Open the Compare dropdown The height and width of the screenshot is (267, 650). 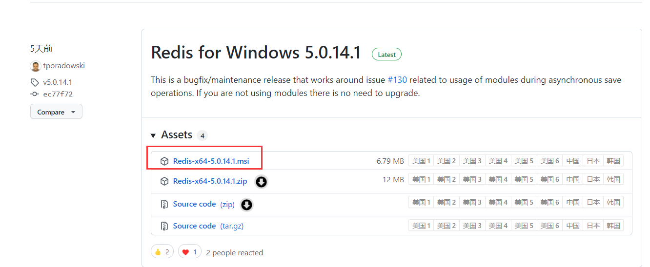56,112
